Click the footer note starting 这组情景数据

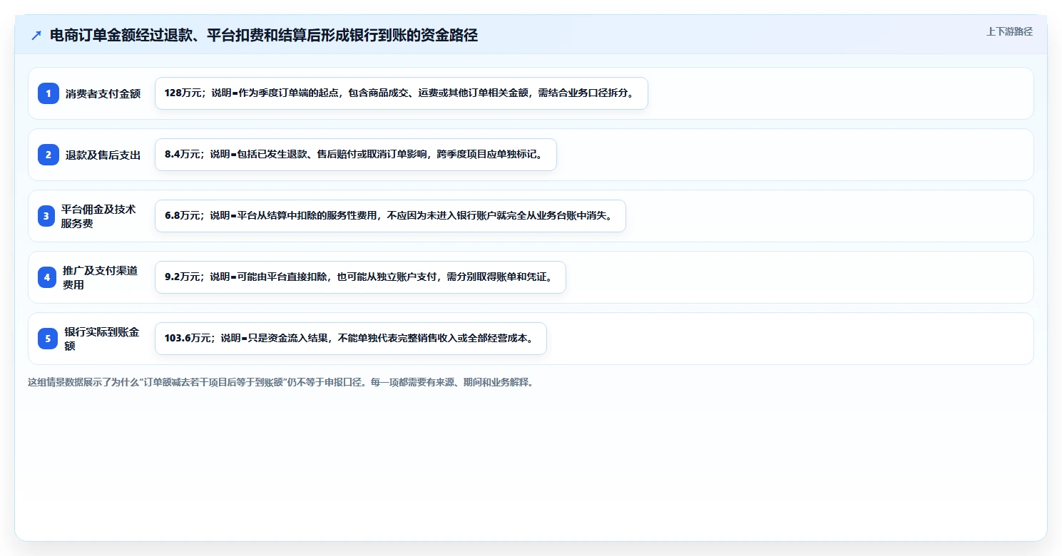280,382
